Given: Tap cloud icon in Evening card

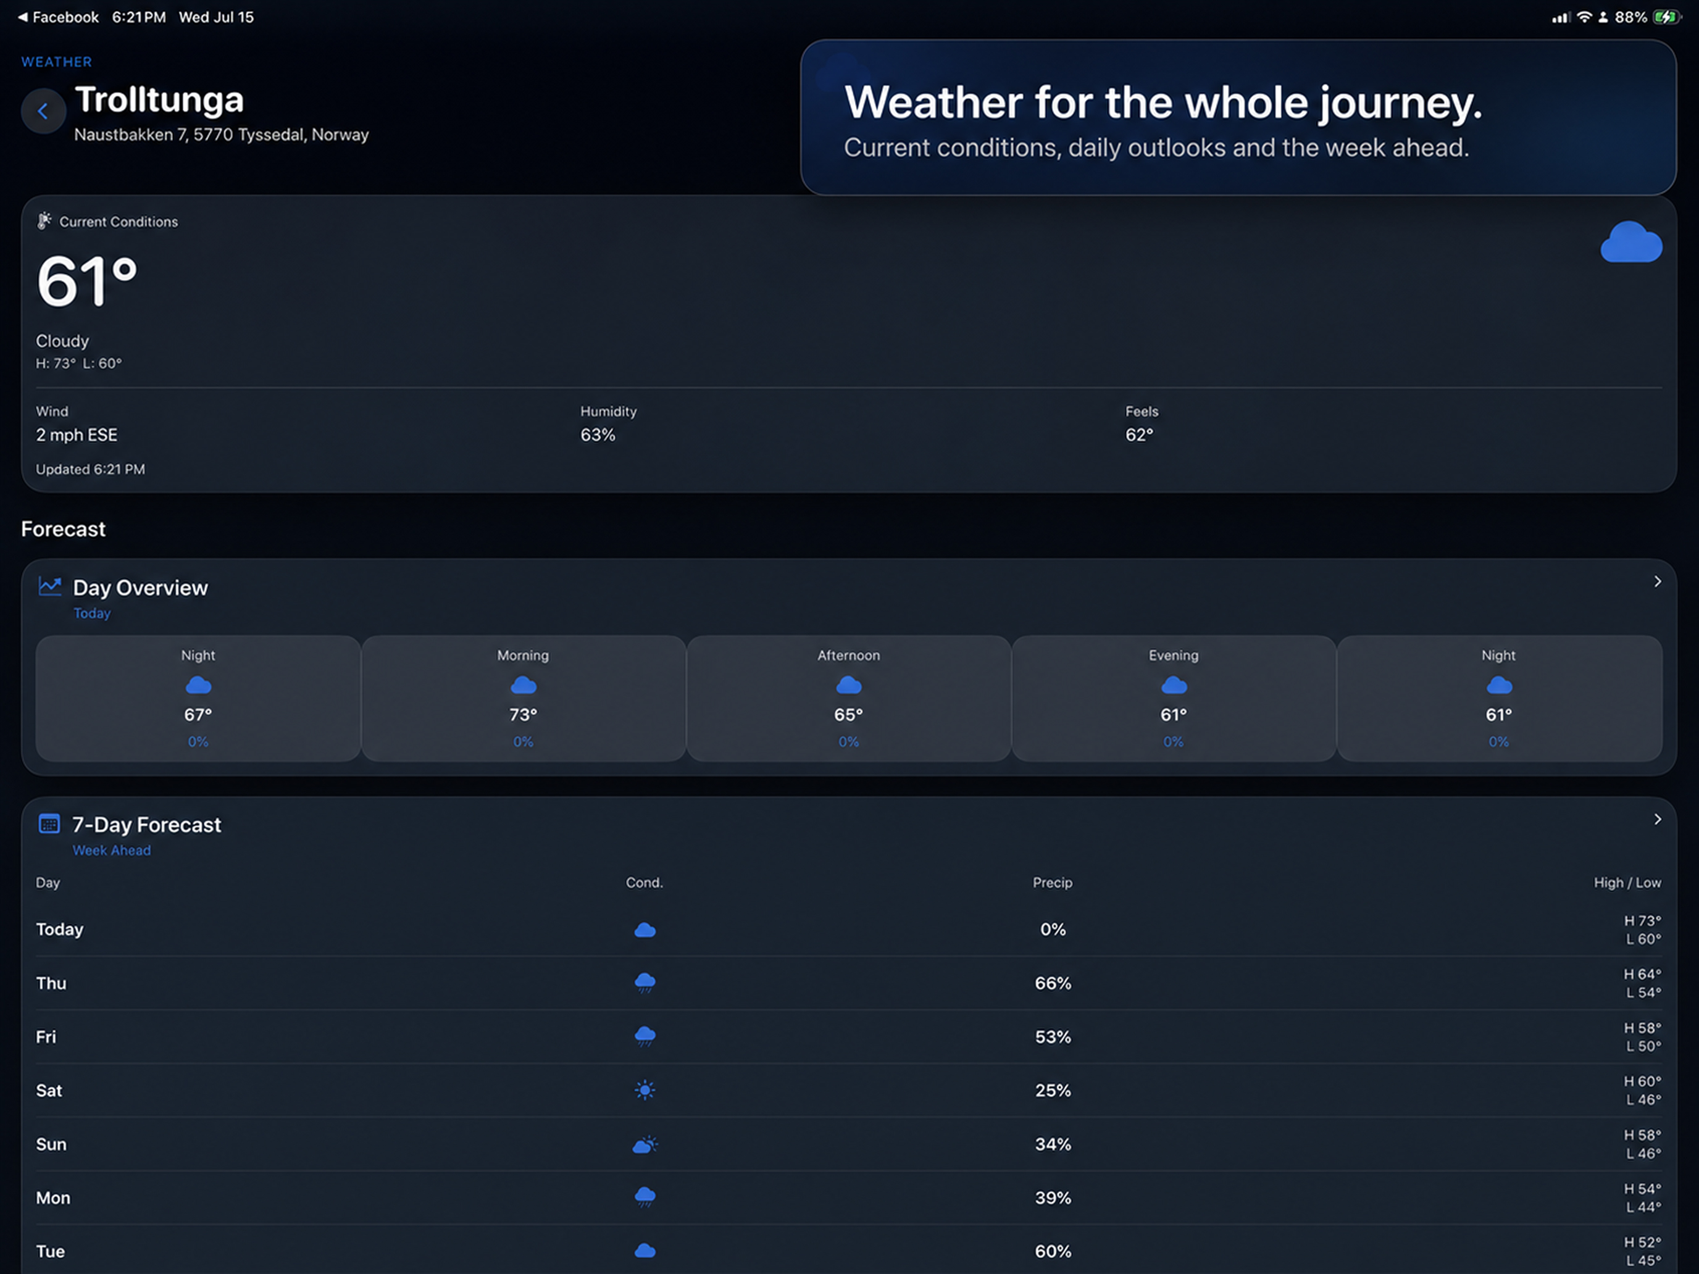Looking at the screenshot, I should pos(1173,685).
